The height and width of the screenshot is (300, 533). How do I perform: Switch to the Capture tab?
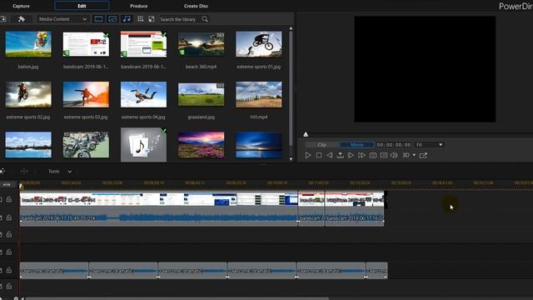pyautogui.click(x=21, y=6)
